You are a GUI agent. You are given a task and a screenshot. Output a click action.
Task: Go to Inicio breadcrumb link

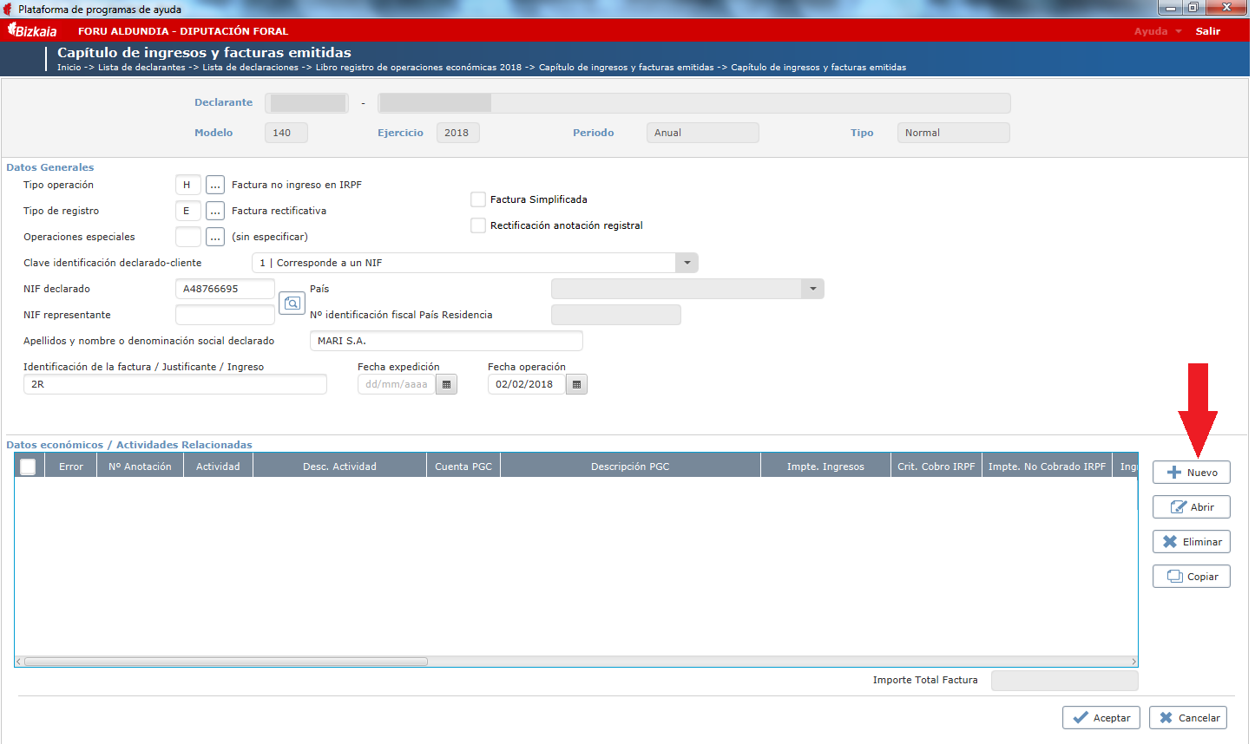[69, 67]
